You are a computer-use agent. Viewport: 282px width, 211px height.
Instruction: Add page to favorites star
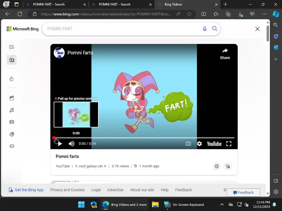[189, 14]
